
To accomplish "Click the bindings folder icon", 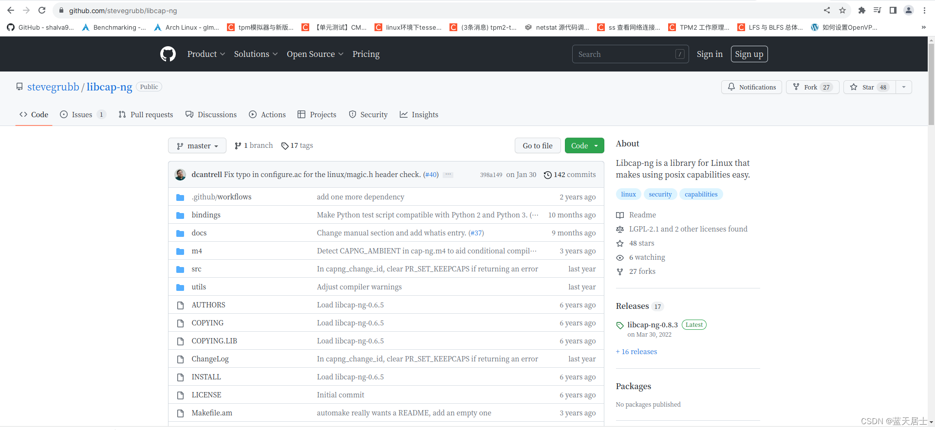I will click(x=180, y=215).
